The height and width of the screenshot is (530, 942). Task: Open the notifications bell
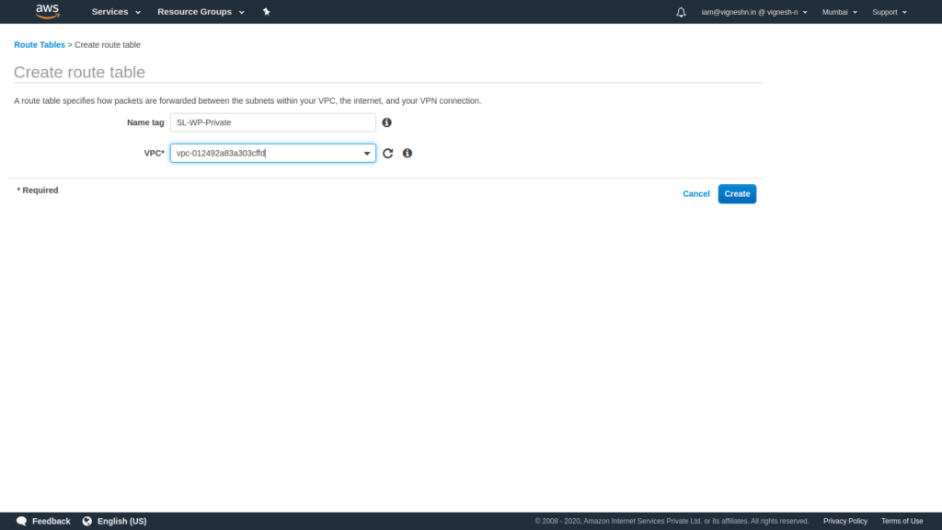(681, 12)
